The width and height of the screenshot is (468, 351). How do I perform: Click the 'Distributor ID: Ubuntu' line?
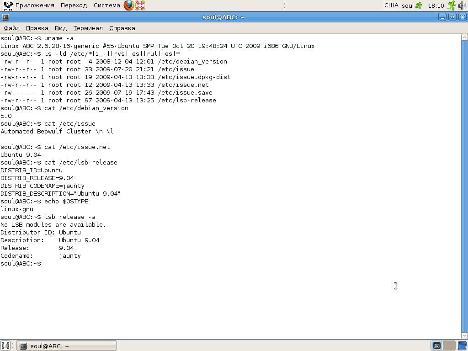(41, 232)
